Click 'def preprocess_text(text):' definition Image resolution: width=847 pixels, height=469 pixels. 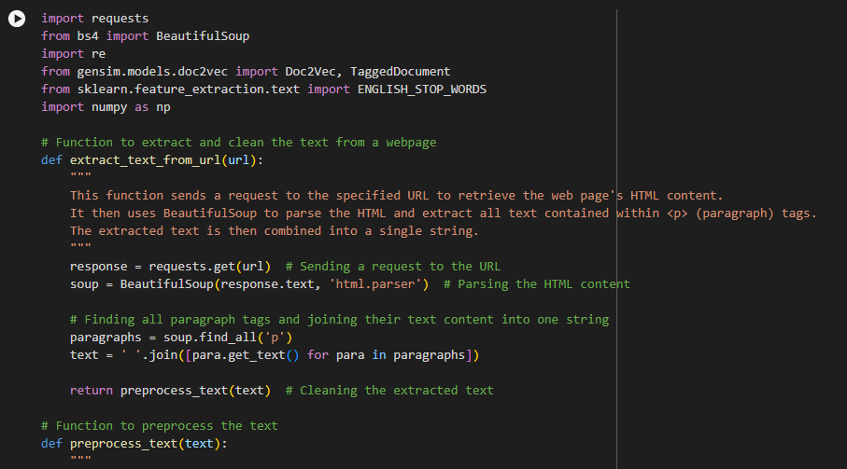(134, 444)
